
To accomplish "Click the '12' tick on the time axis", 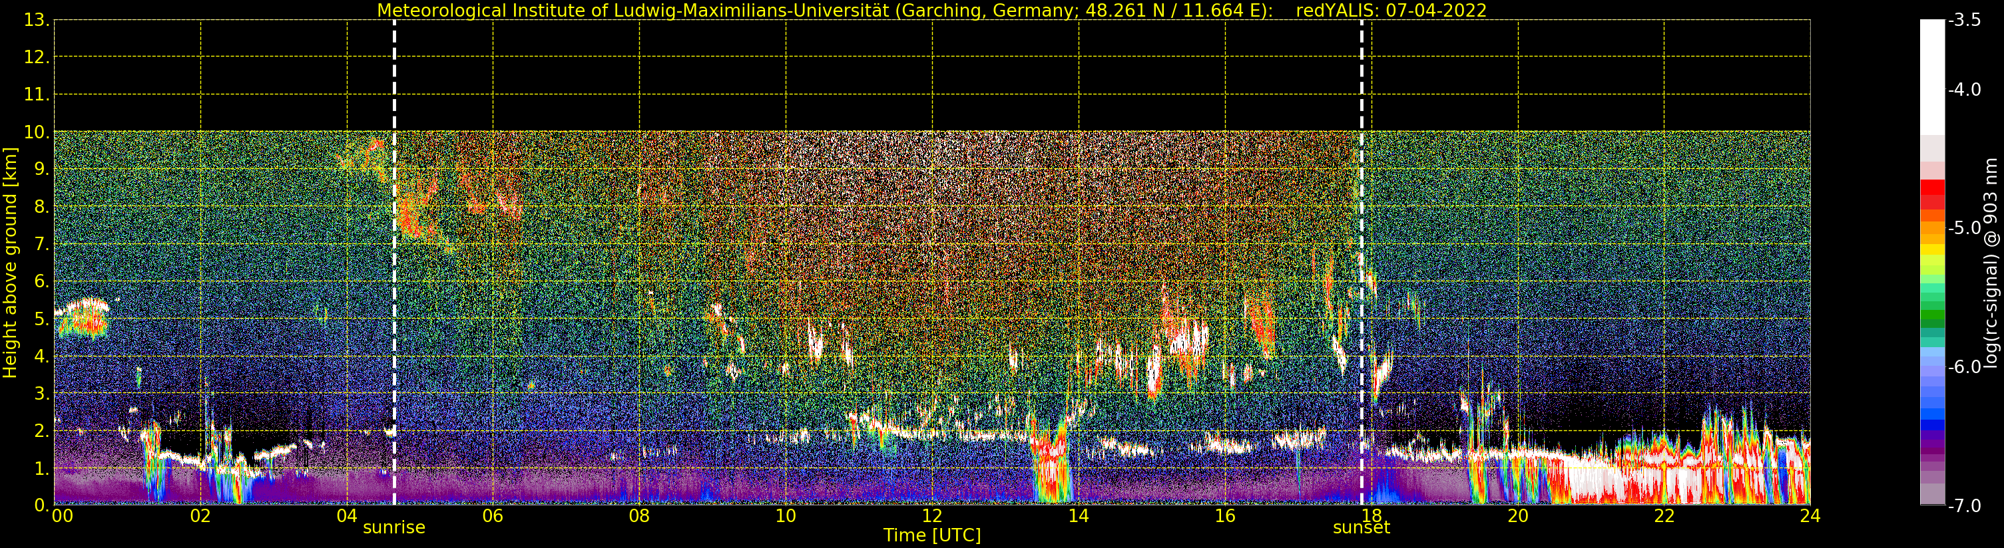I will click(932, 516).
